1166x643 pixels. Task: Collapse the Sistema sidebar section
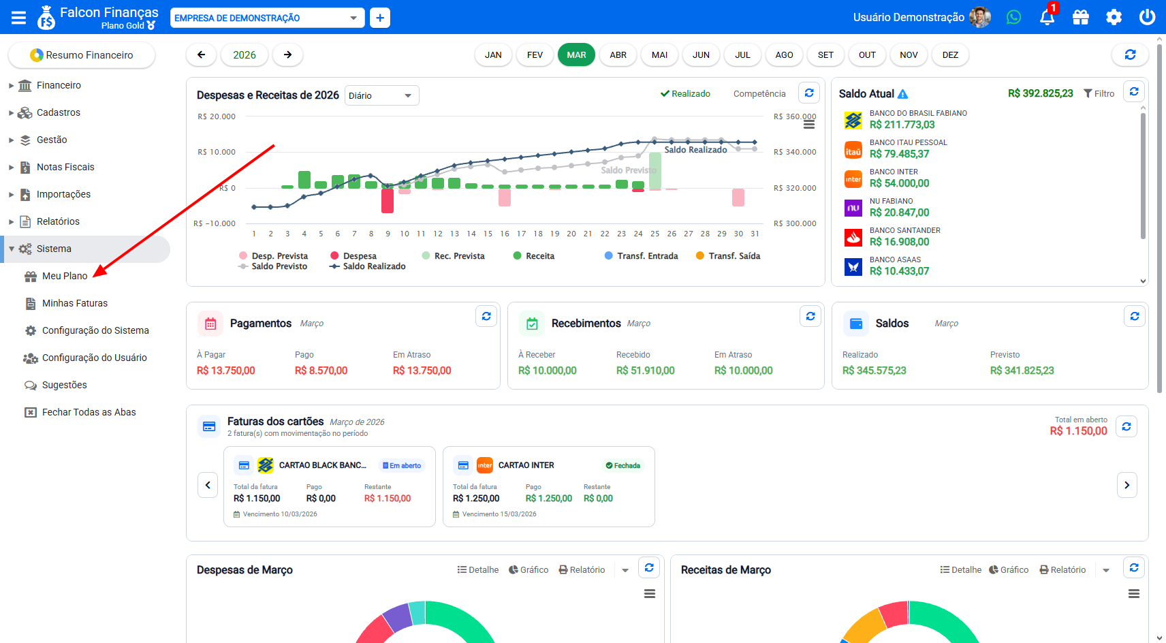click(x=85, y=249)
